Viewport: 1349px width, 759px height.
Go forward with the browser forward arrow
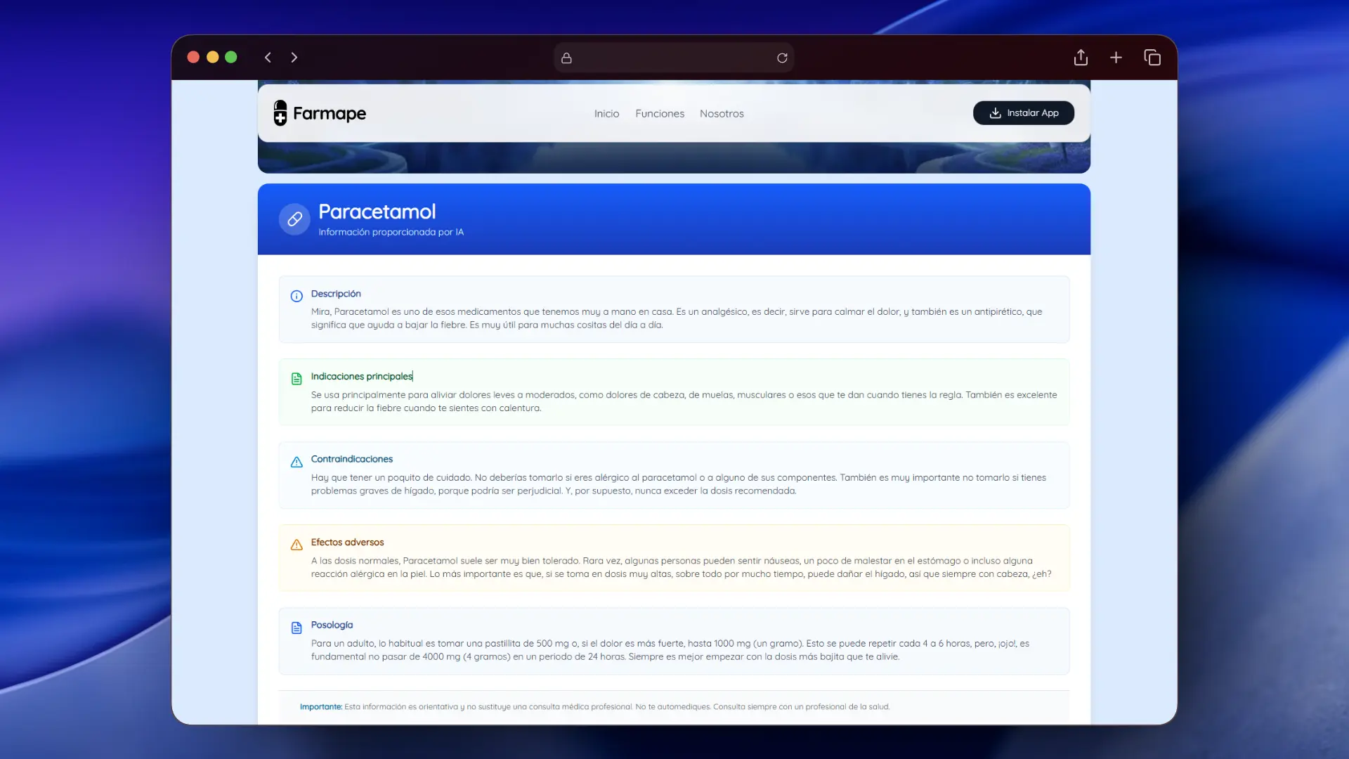pos(294,58)
